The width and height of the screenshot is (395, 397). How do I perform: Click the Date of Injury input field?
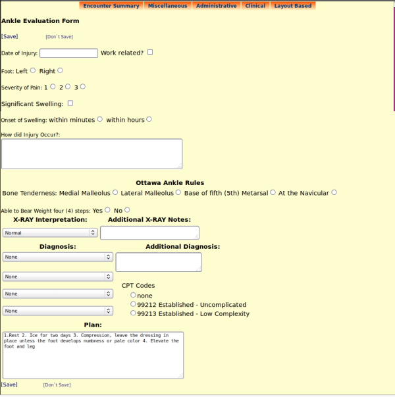(x=68, y=53)
